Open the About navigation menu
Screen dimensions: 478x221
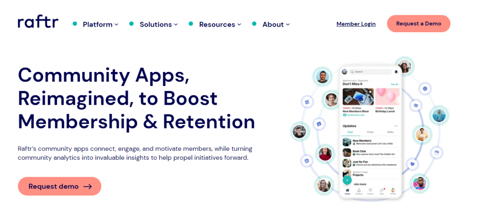(276, 24)
